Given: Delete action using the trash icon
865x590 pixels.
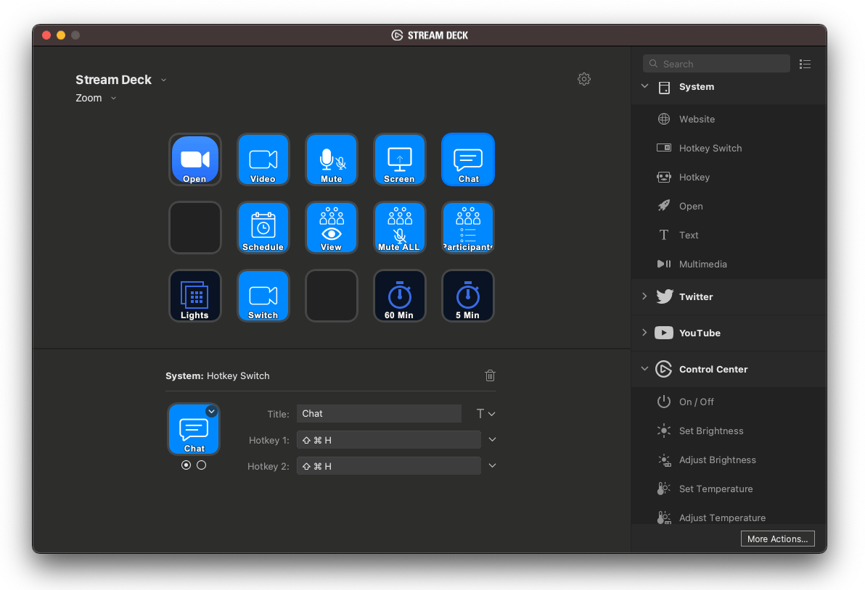Looking at the screenshot, I should point(491,375).
